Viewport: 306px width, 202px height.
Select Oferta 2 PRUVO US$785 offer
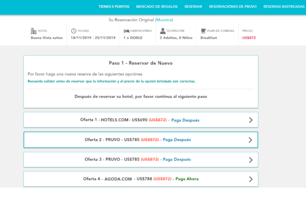[141, 140]
